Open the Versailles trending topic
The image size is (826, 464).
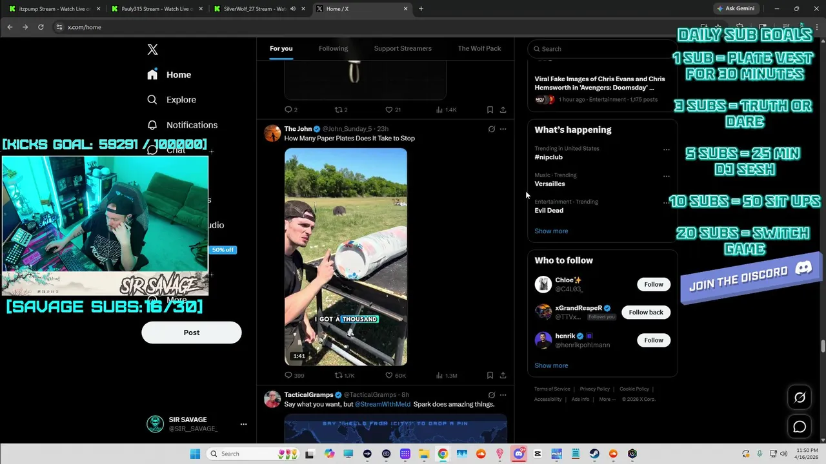pos(550,184)
